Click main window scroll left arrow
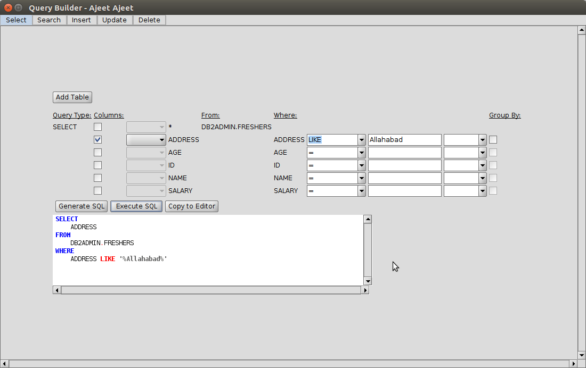The height and width of the screenshot is (368, 586). tap(4, 364)
